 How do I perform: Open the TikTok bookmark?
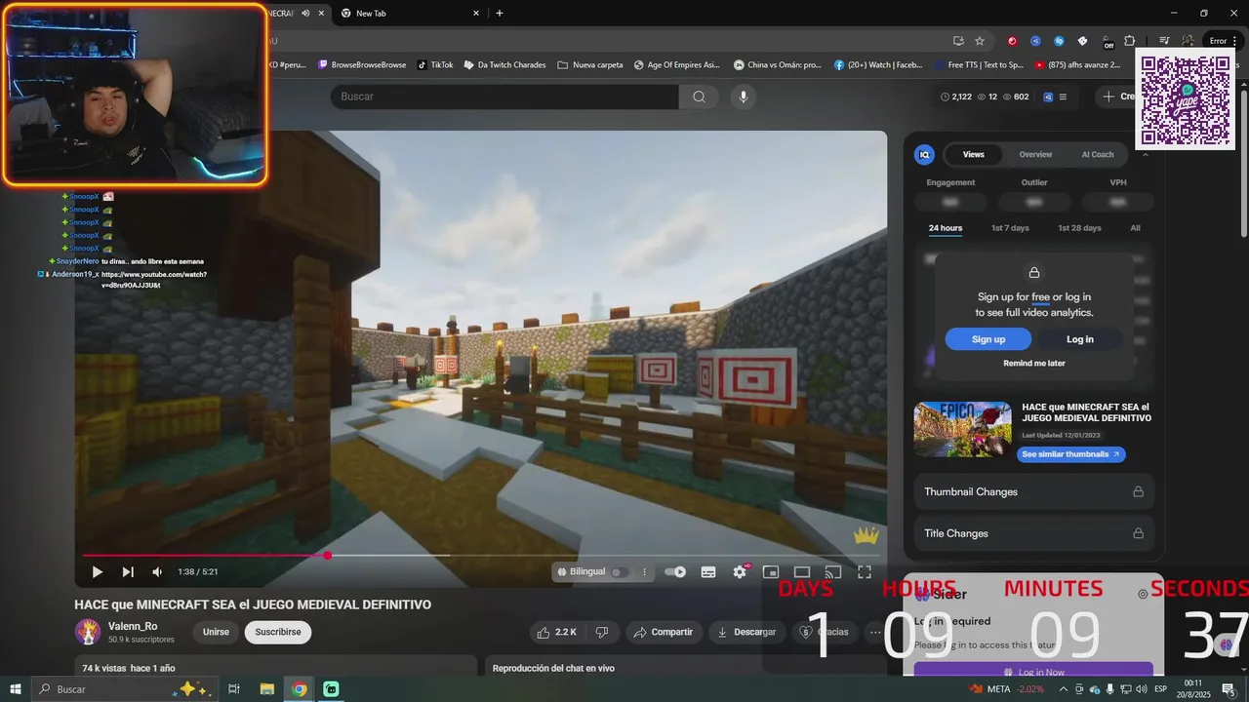pyautogui.click(x=435, y=65)
